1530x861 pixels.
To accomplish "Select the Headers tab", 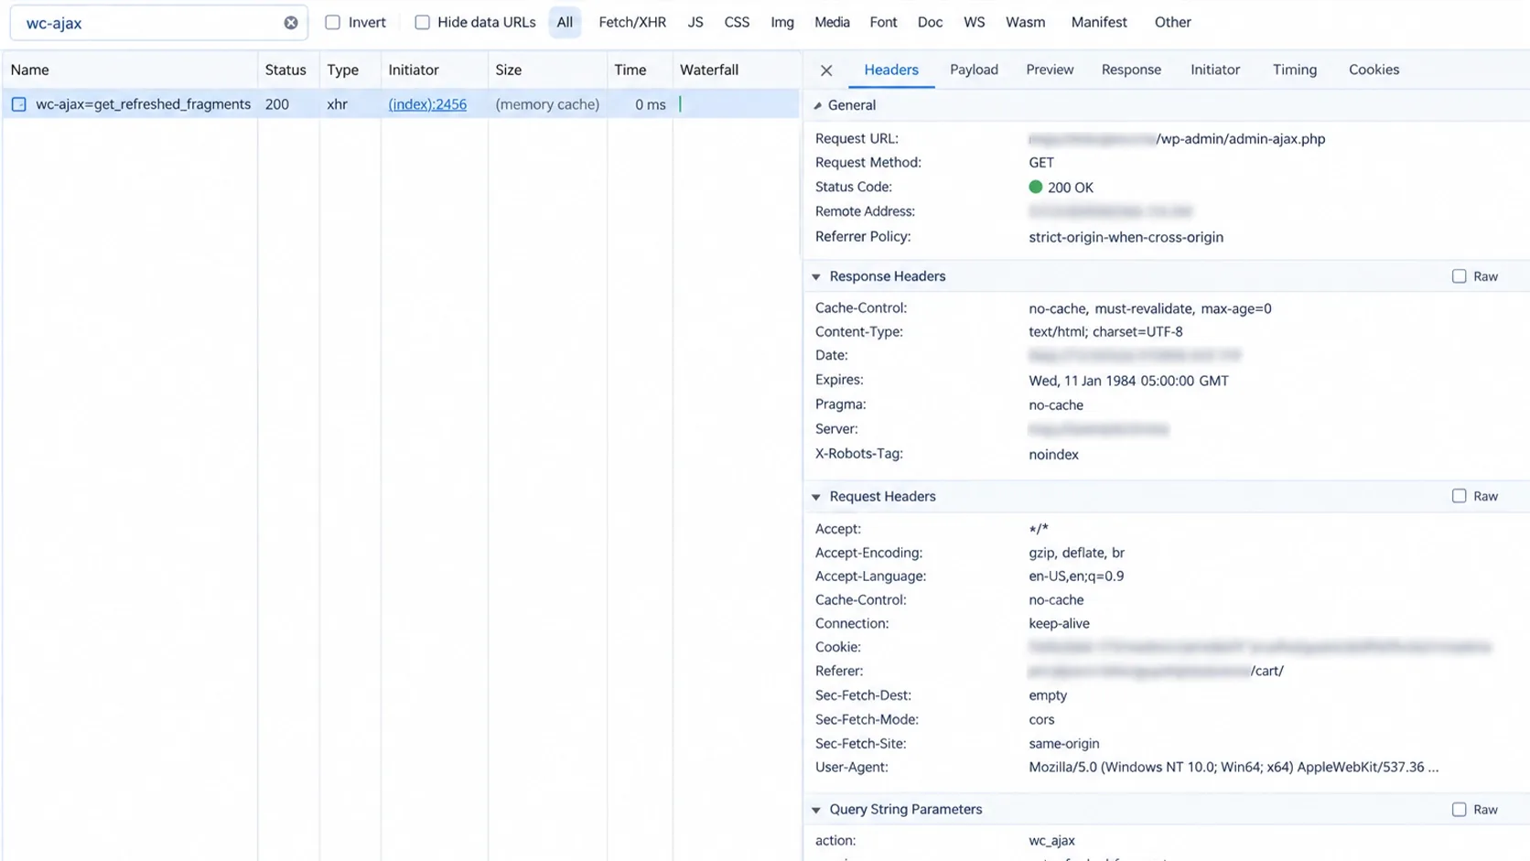I will coord(891,70).
